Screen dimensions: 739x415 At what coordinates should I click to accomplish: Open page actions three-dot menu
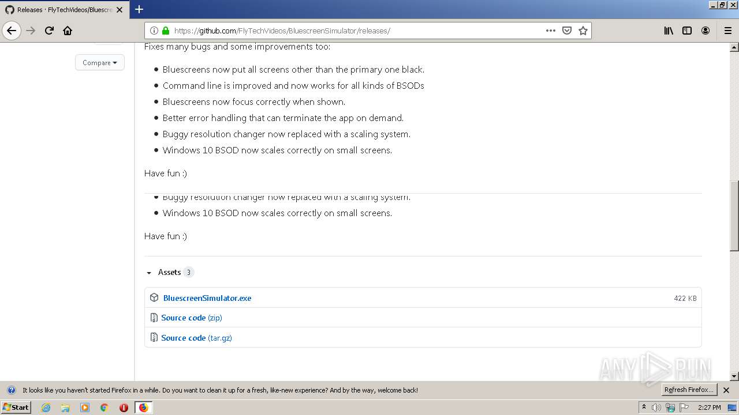click(x=551, y=31)
